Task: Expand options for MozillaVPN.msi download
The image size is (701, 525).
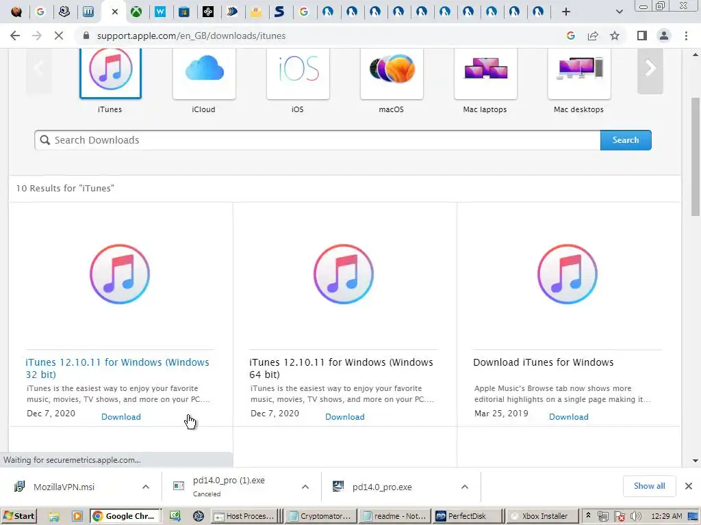Action: pyautogui.click(x=146, y=487)
